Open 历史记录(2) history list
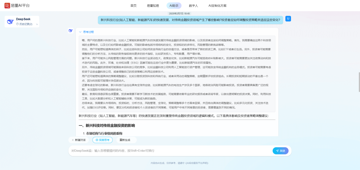 pos(24,24)
